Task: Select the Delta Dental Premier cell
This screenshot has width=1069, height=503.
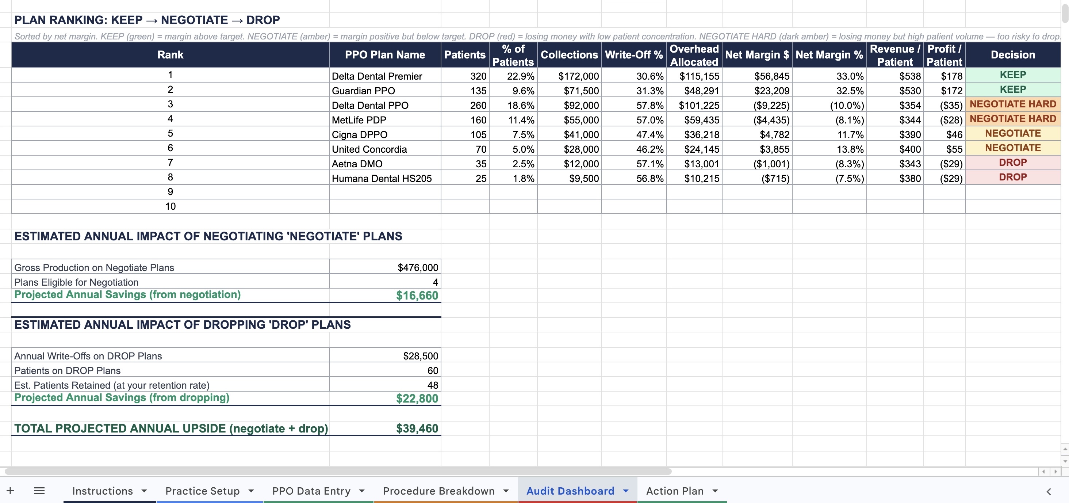Action: (385, 76)
